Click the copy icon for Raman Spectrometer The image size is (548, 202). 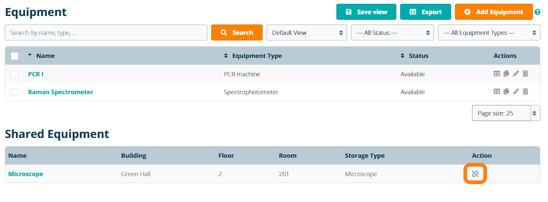[x=506, y=92]
